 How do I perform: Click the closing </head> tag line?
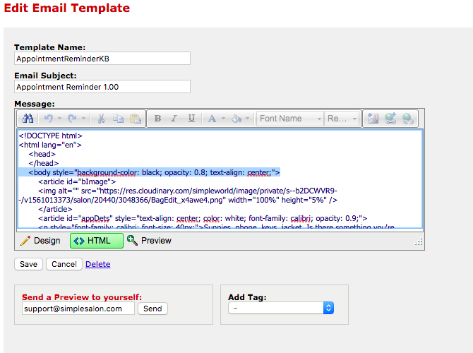click(44, 164)
